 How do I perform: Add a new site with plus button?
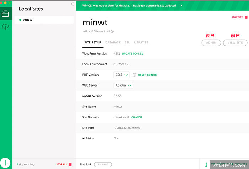tap(5, 163)
